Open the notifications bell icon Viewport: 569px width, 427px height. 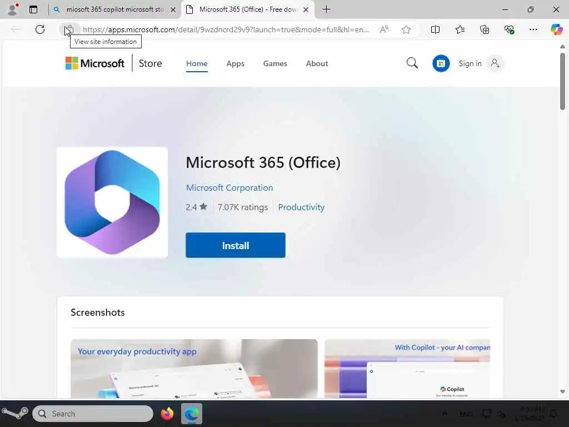554,414
